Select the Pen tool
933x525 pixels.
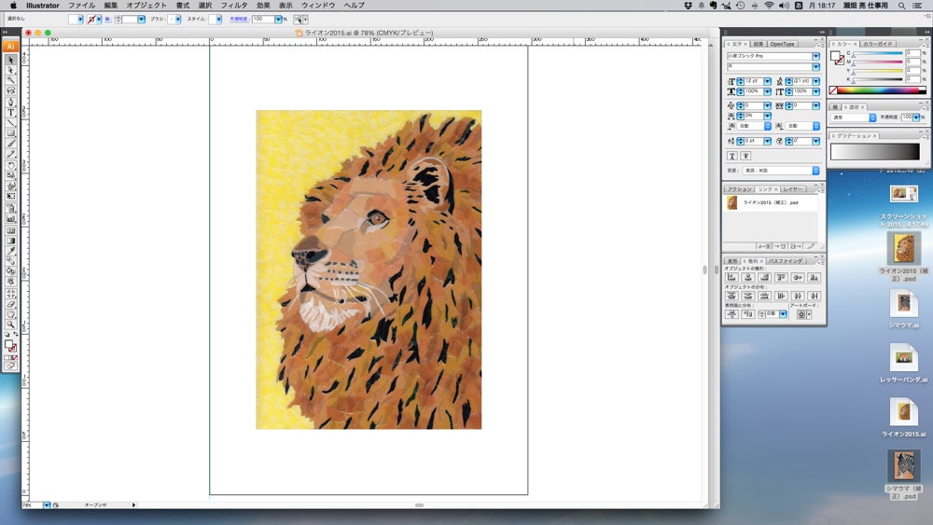pyautogui.click(x=11, y=102)
